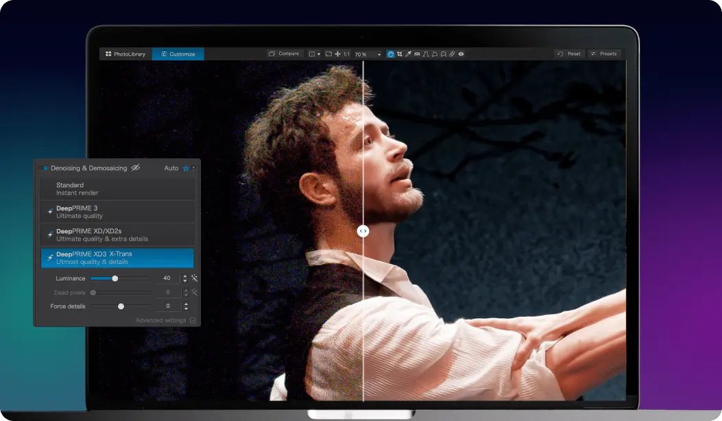Activate the Crop tool
The image size is (722, 421).
400,53
